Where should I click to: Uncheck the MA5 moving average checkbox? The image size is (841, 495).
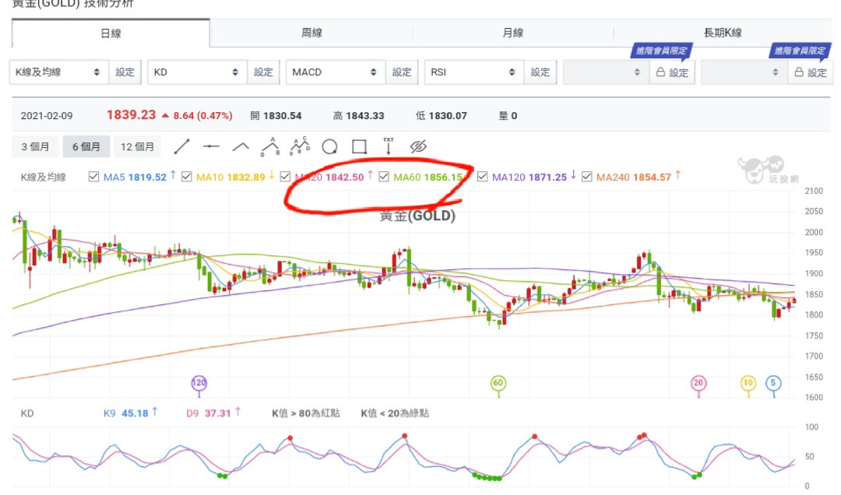[x=94, y=177]
